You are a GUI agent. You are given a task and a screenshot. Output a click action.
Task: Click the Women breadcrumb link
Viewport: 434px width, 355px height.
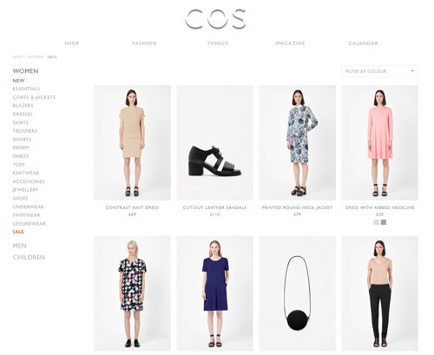(36, 57)
